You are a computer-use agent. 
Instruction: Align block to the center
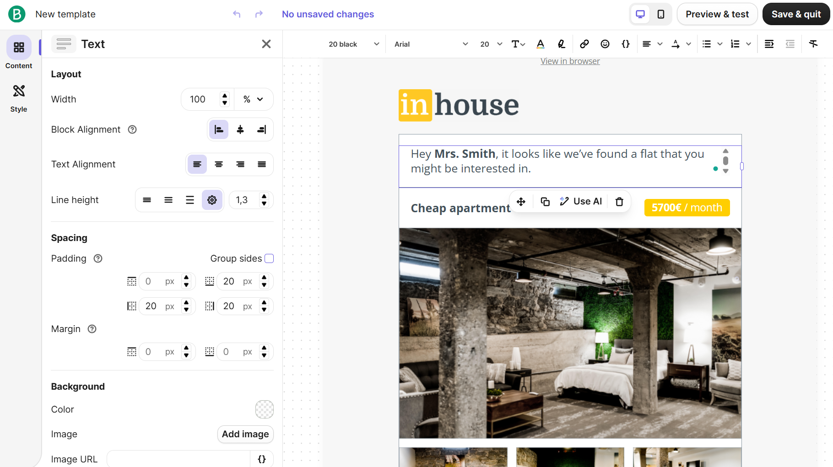click(240, 130)
